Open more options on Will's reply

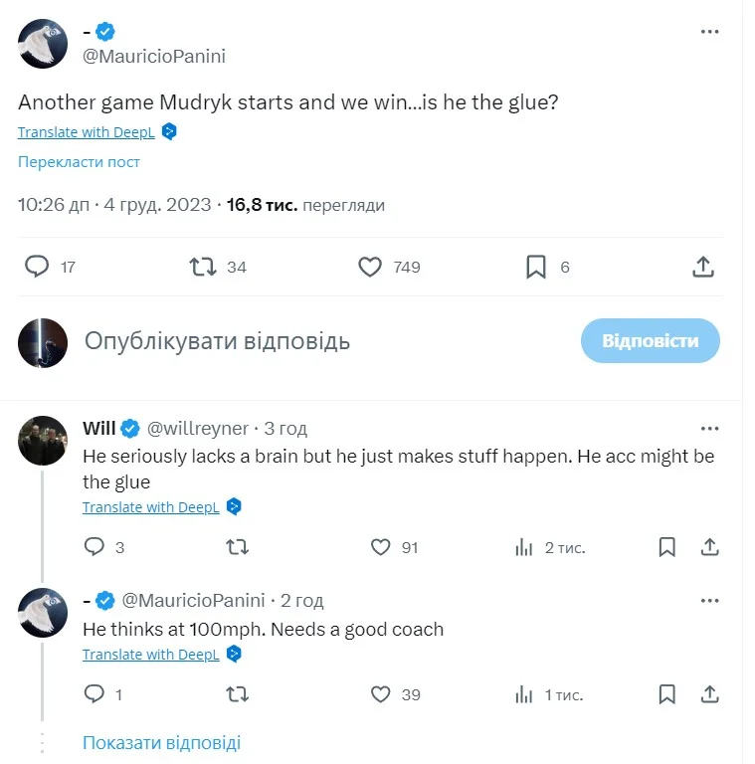709,429
